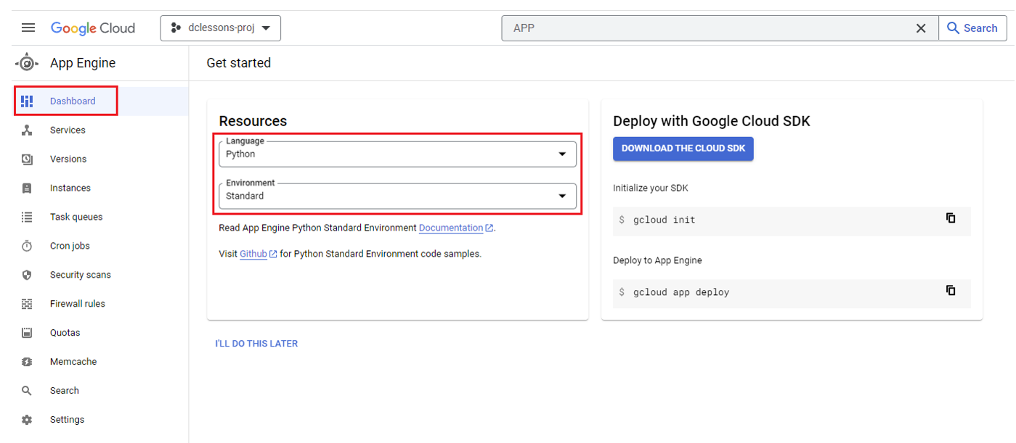This screenshot has height=443, width=1016.
Task: Click the Google Cloud logo
Action: [93, 28]
